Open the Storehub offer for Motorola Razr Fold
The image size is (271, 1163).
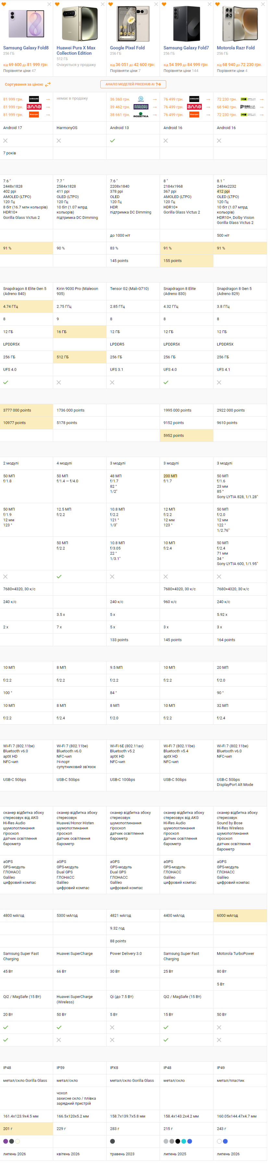click(248, 107)
